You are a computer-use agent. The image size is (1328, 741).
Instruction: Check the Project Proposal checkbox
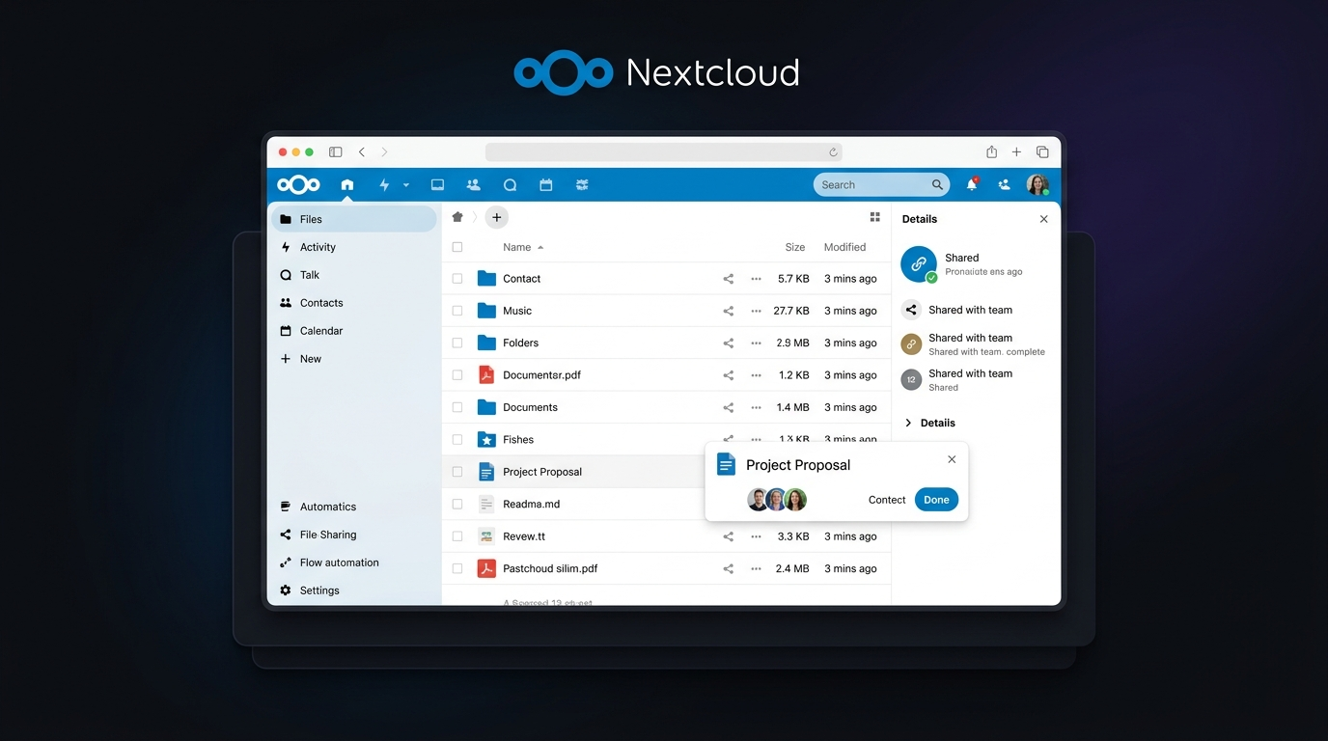coord(457,472)
